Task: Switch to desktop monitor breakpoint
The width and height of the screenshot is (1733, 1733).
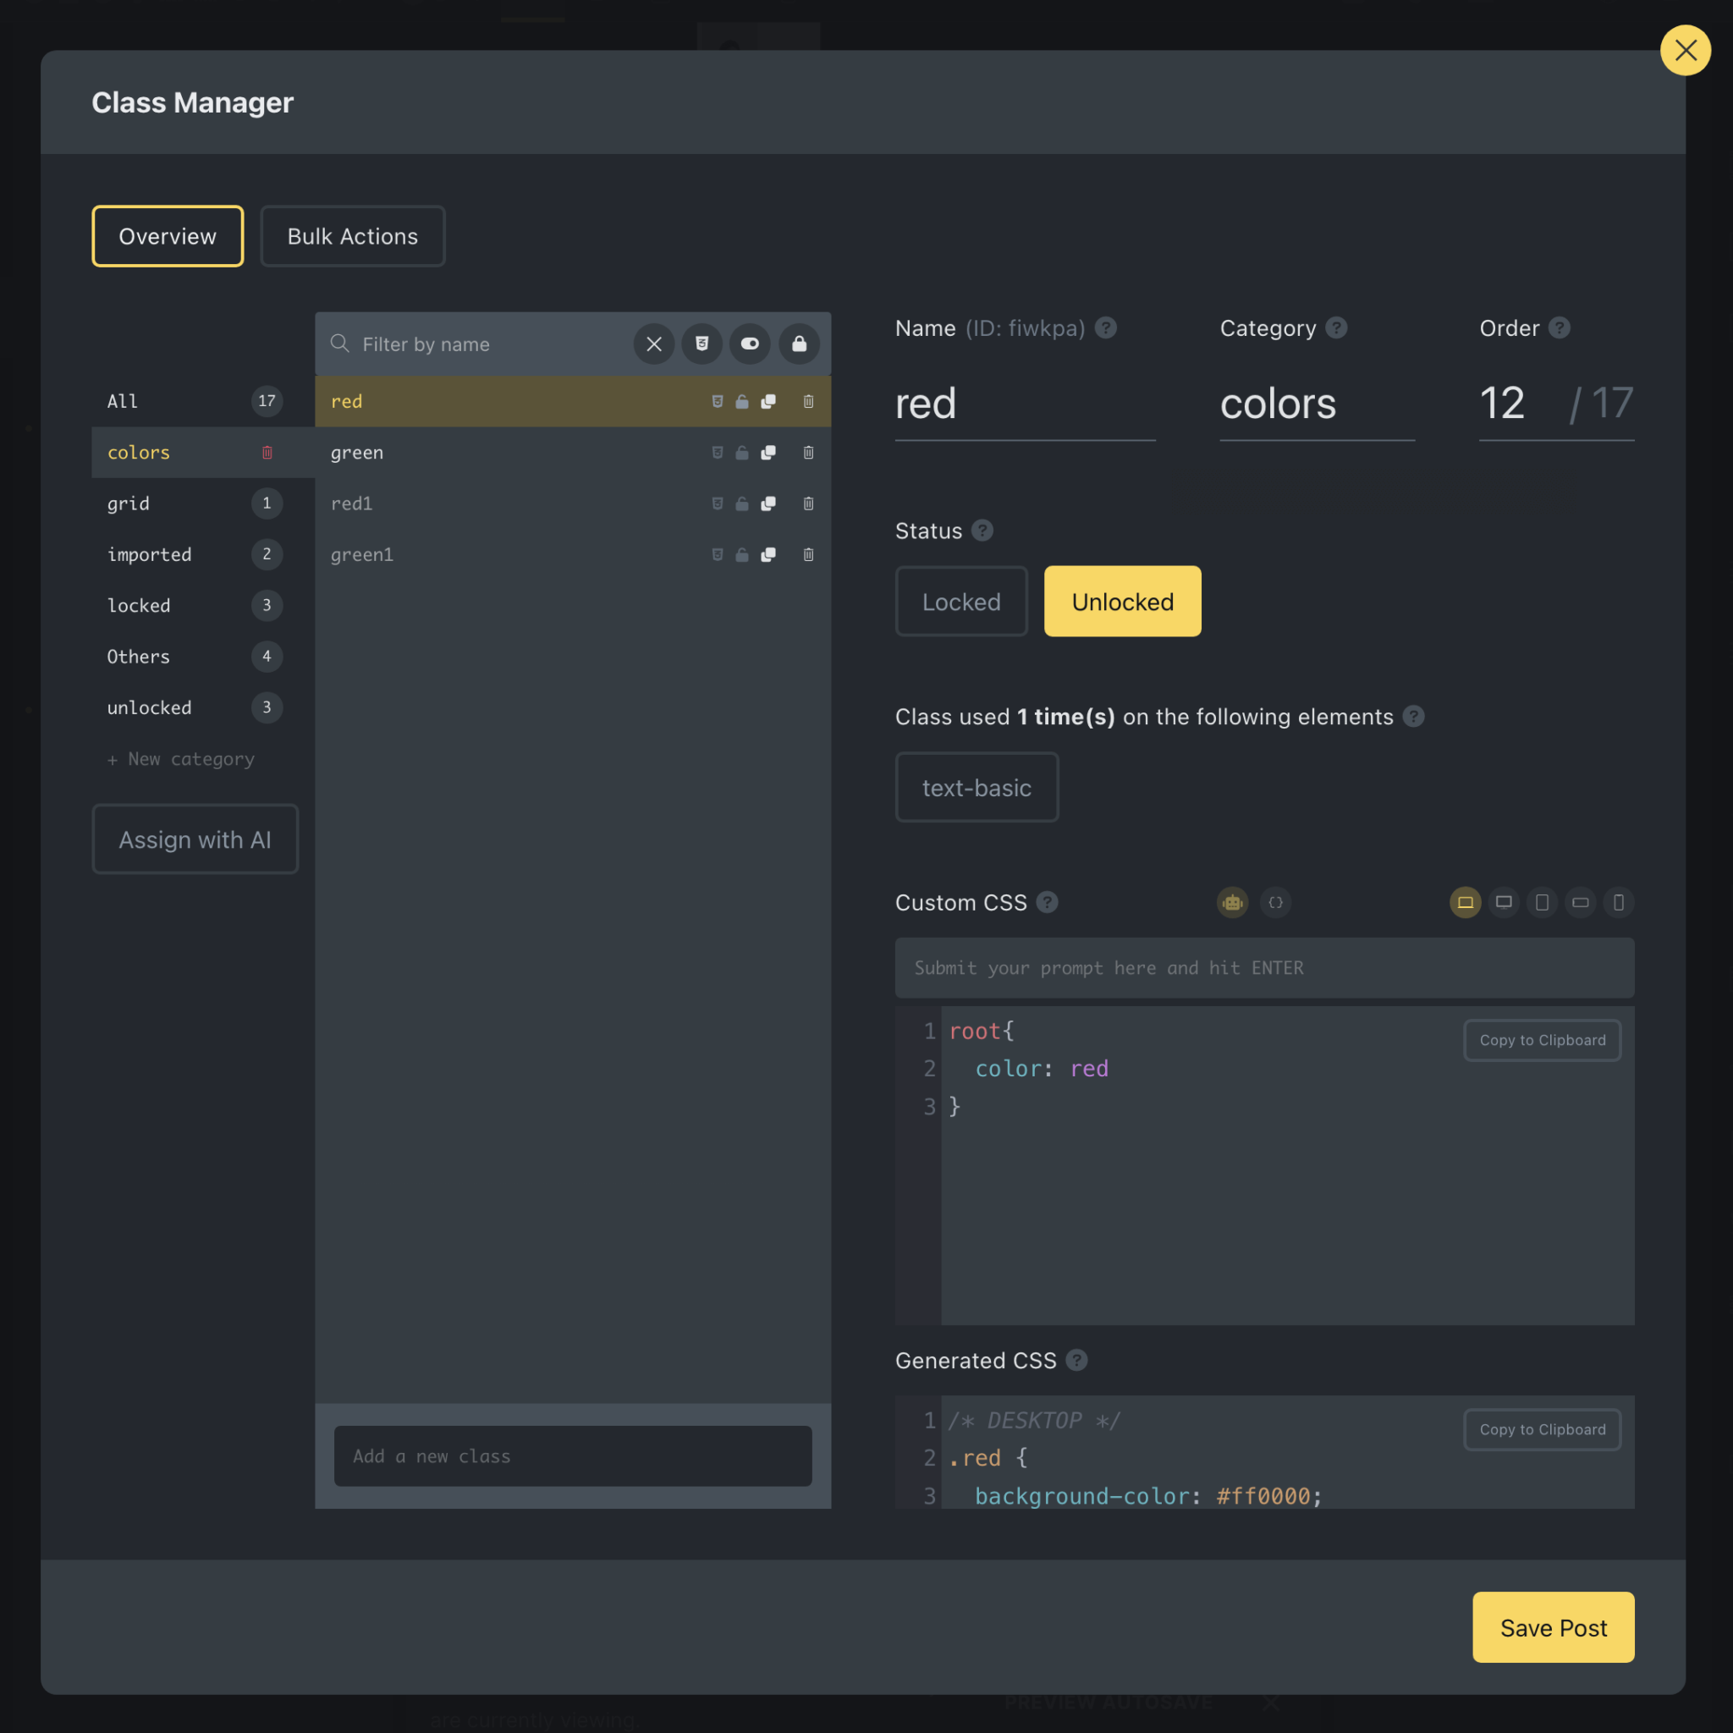Action: (x=1504, y=902)
